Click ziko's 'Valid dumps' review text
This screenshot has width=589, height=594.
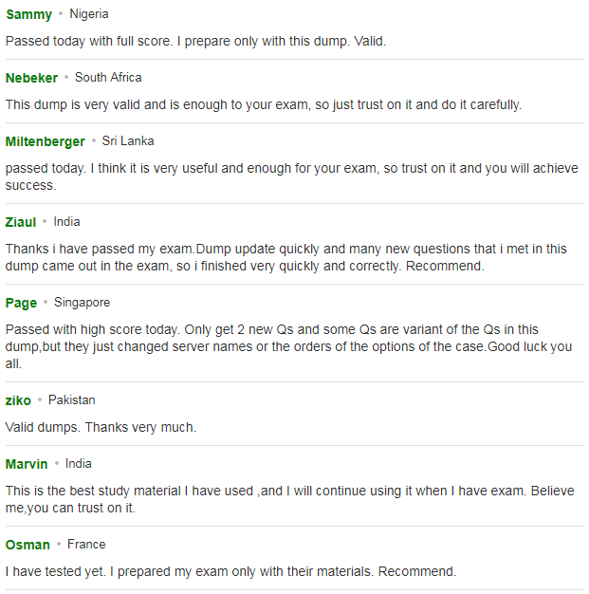[x=101, y=428]
